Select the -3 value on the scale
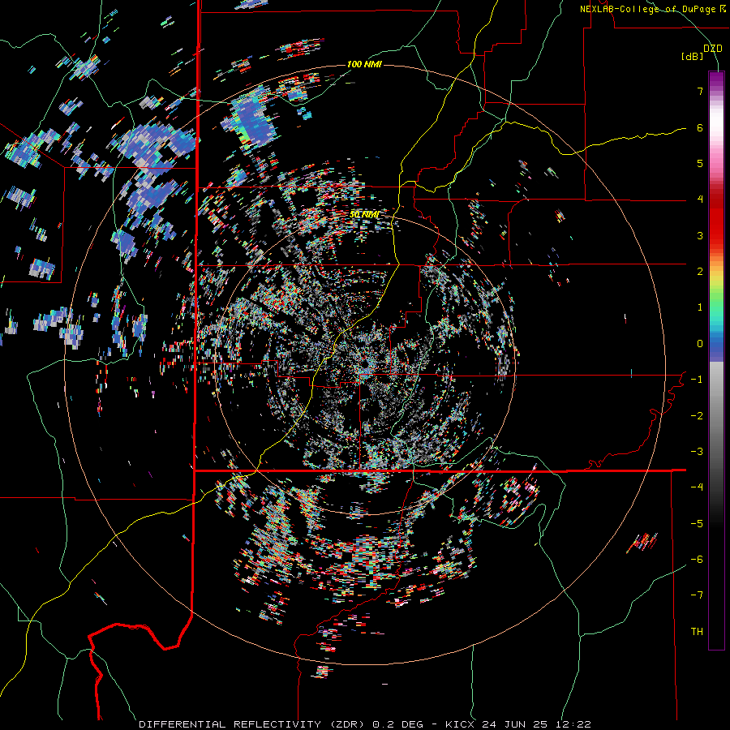 coord(697,451)
